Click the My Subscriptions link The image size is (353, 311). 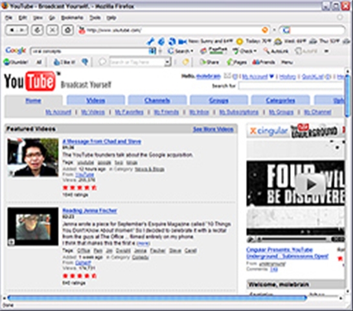tap(239, 112)
